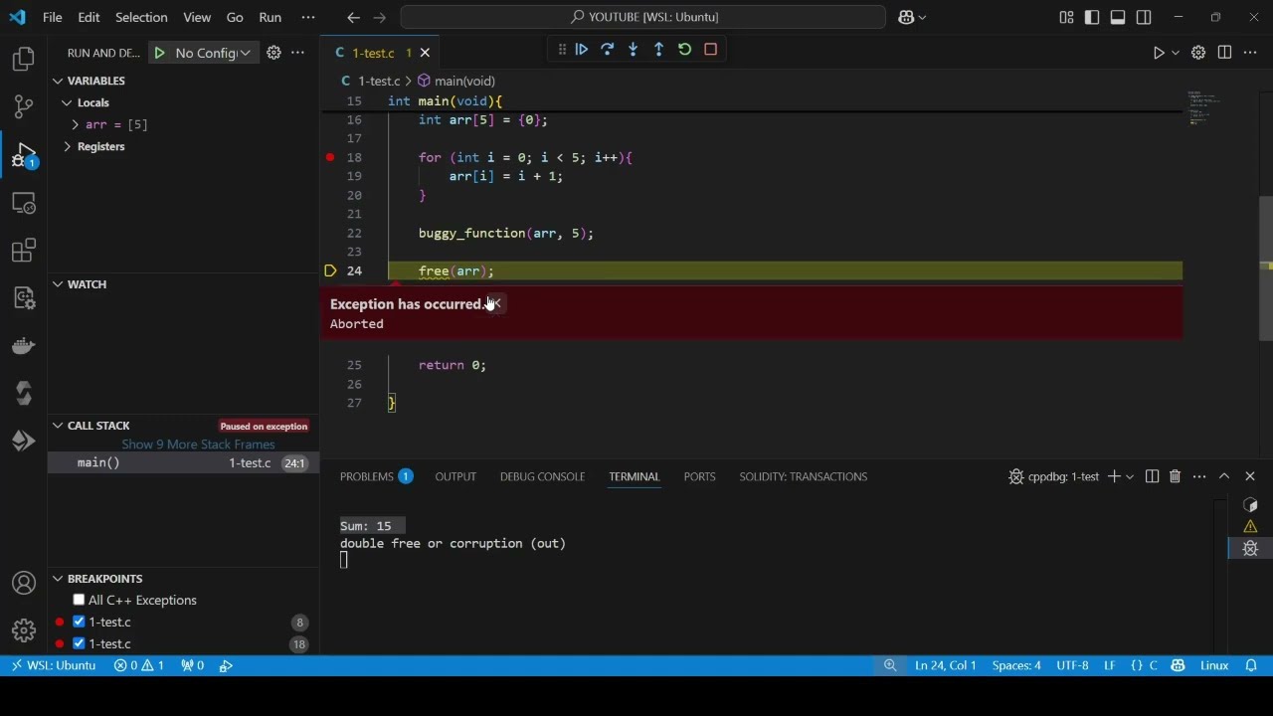Open notifications bell in status bar
This screenshot has width=1273, height=716.
[x=1252, y=665]
